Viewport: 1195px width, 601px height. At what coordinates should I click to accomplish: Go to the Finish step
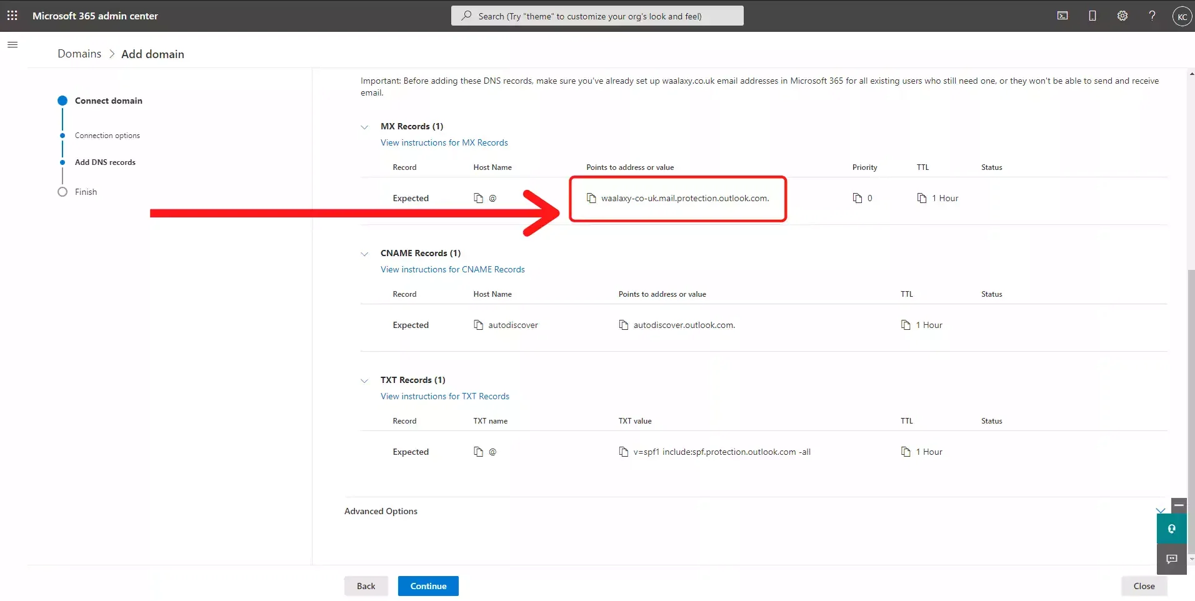click(86, 192)
